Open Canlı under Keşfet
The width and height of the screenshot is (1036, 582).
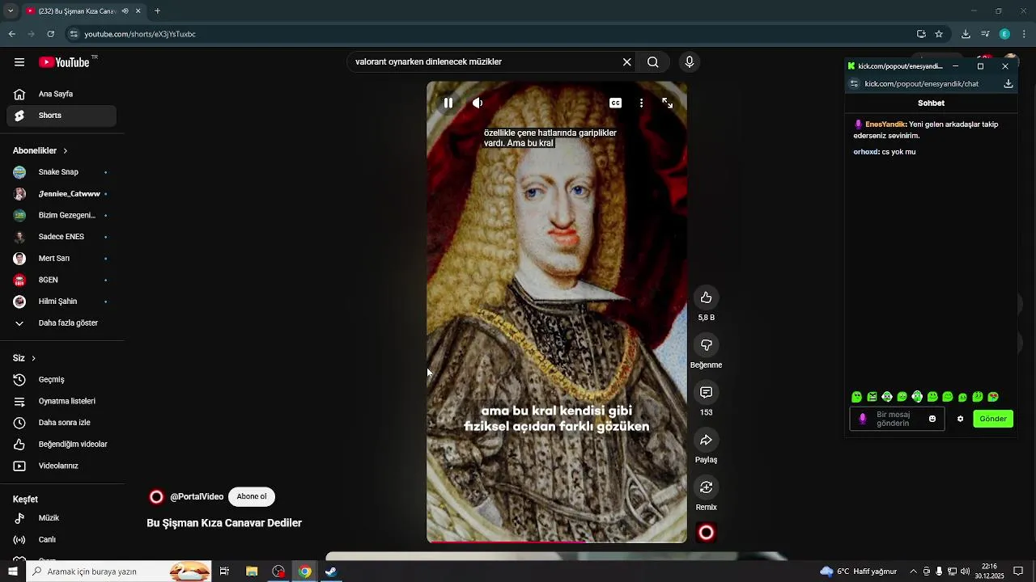(x=62, y=540)
